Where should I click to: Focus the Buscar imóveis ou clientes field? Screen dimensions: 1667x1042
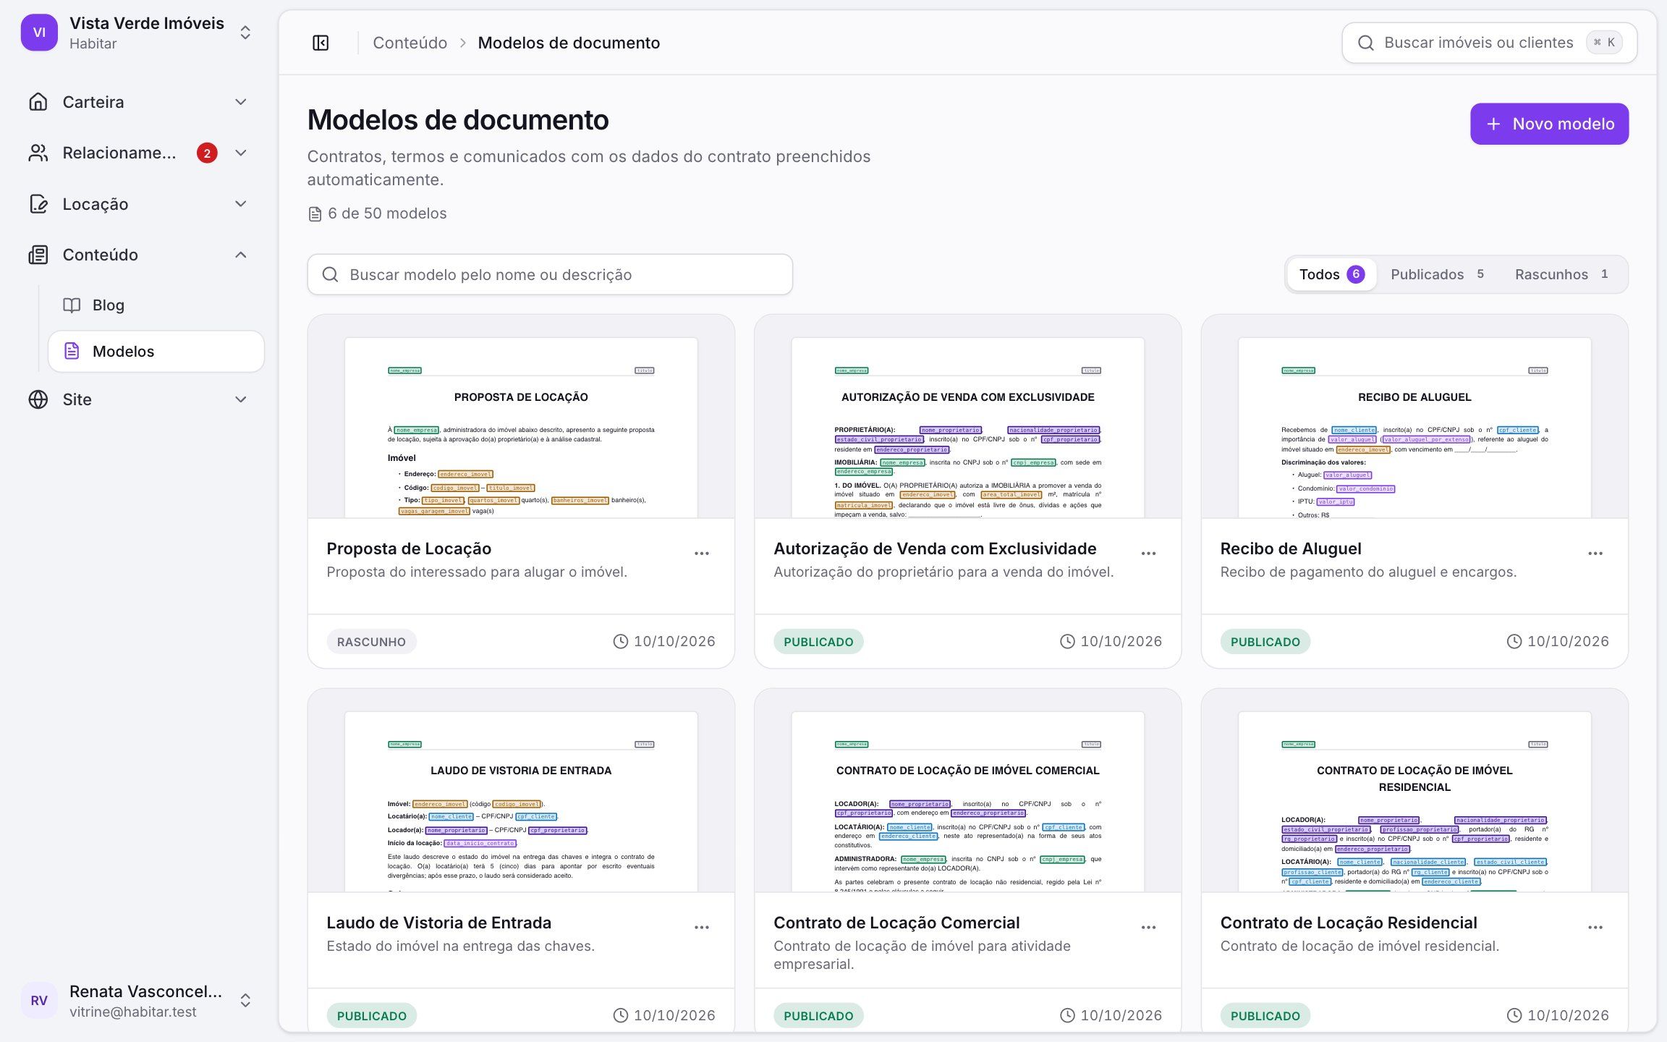1489,43
